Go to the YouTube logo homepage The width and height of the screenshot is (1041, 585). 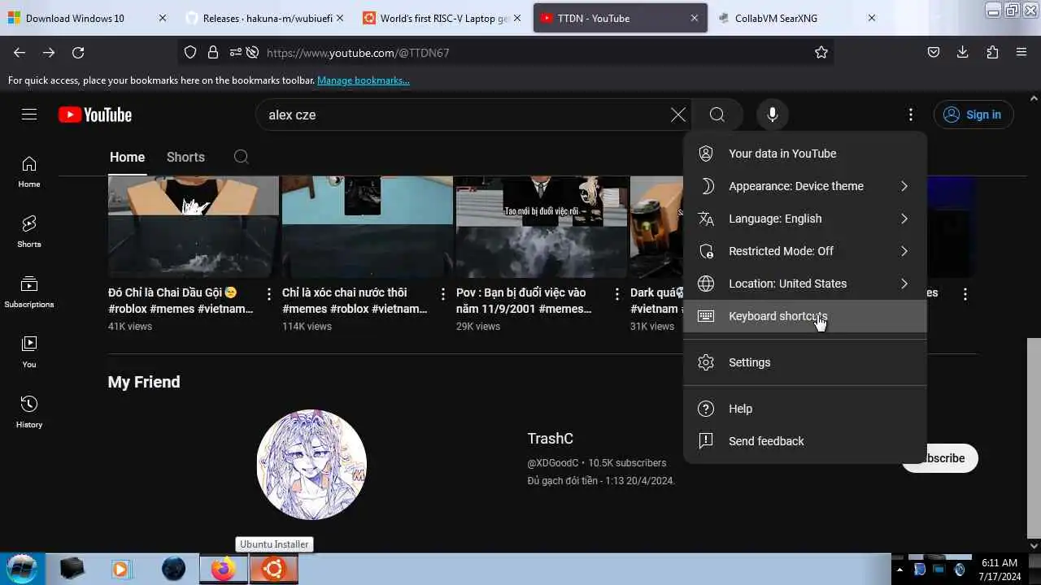pyautogui.click(x=95, y=115)
